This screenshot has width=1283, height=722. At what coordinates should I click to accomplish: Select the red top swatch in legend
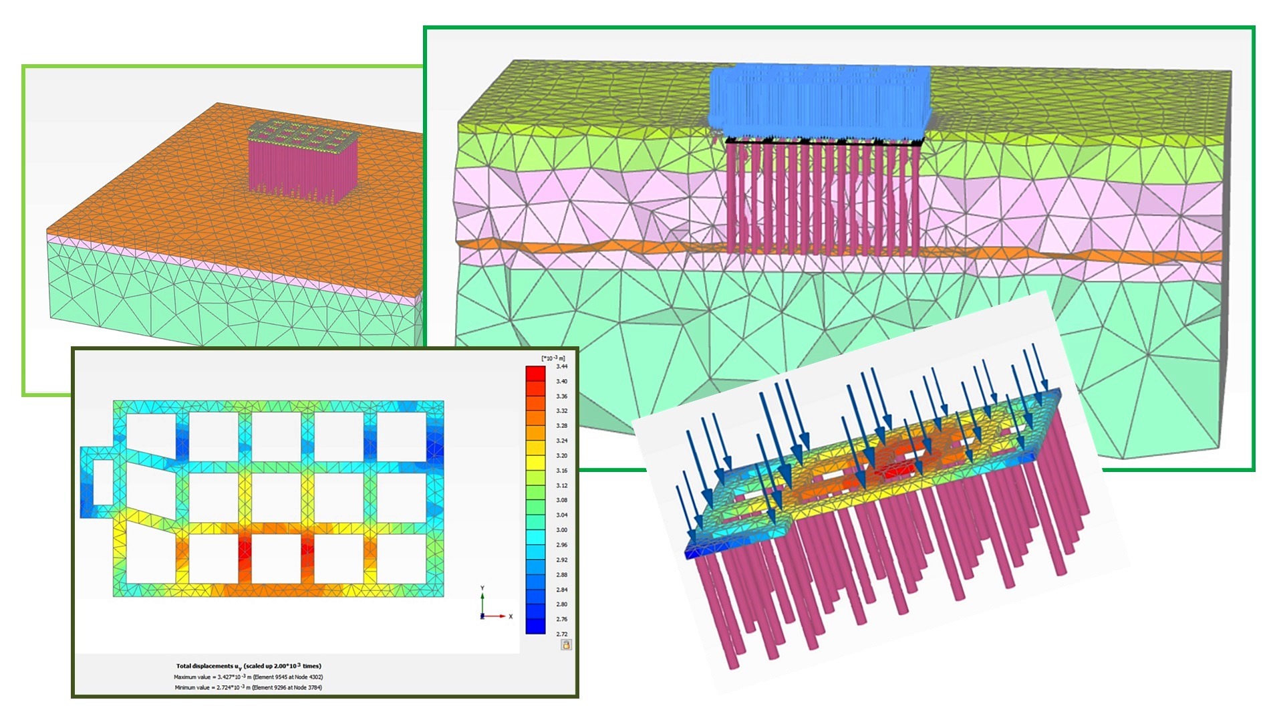click(535, 373)
